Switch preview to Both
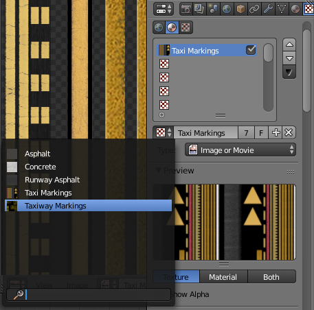Image resolution: width=314 pixels, height=310 pixels. click(x=271, y=277)
